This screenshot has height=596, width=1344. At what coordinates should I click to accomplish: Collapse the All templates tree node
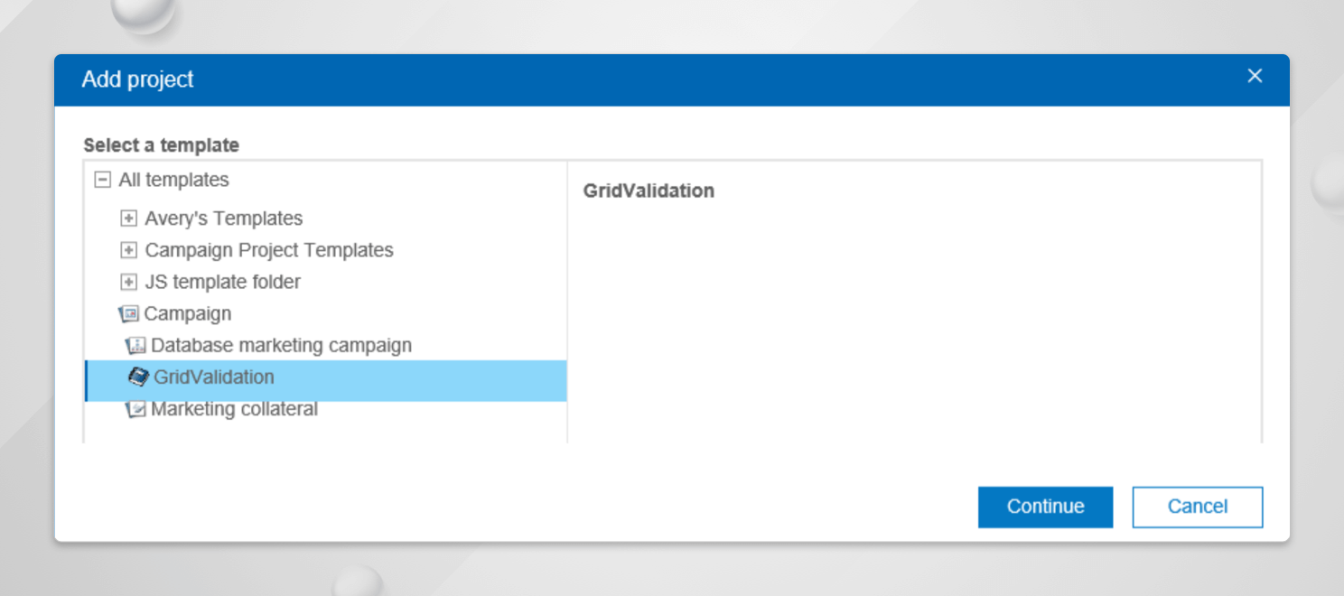(103, 179)
